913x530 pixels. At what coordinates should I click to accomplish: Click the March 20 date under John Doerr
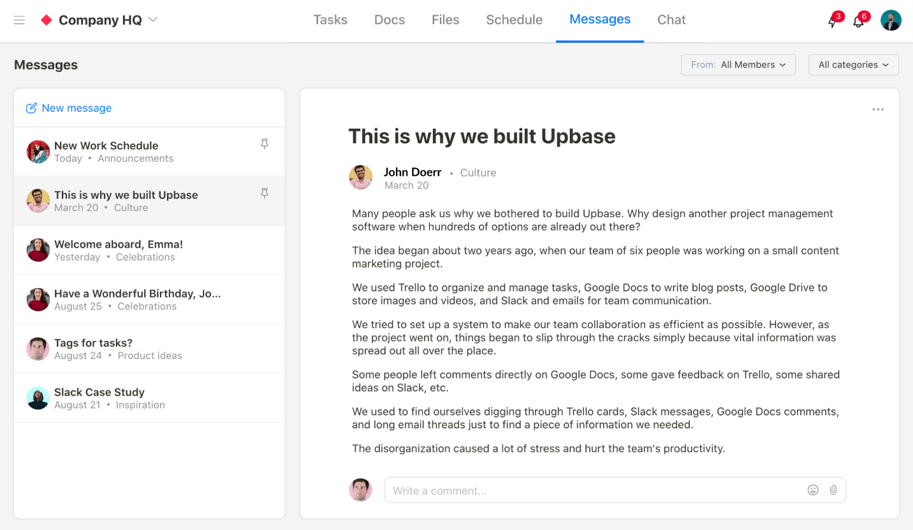(407, 185)
